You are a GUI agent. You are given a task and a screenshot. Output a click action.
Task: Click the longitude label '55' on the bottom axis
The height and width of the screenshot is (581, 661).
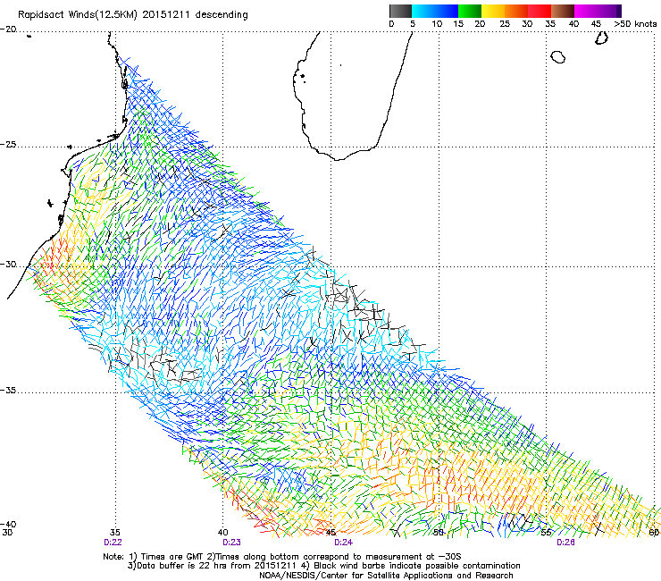pyautogui.click(x=546, y=533)
